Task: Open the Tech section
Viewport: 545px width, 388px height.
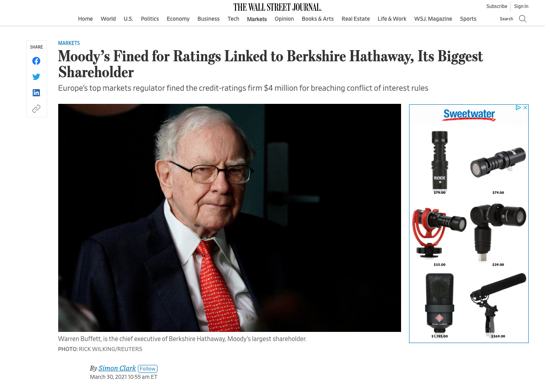Action: click(x=233, y=19)
